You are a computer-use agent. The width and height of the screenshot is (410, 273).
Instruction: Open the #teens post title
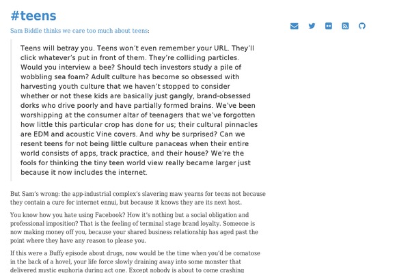(x=33, y=16)
